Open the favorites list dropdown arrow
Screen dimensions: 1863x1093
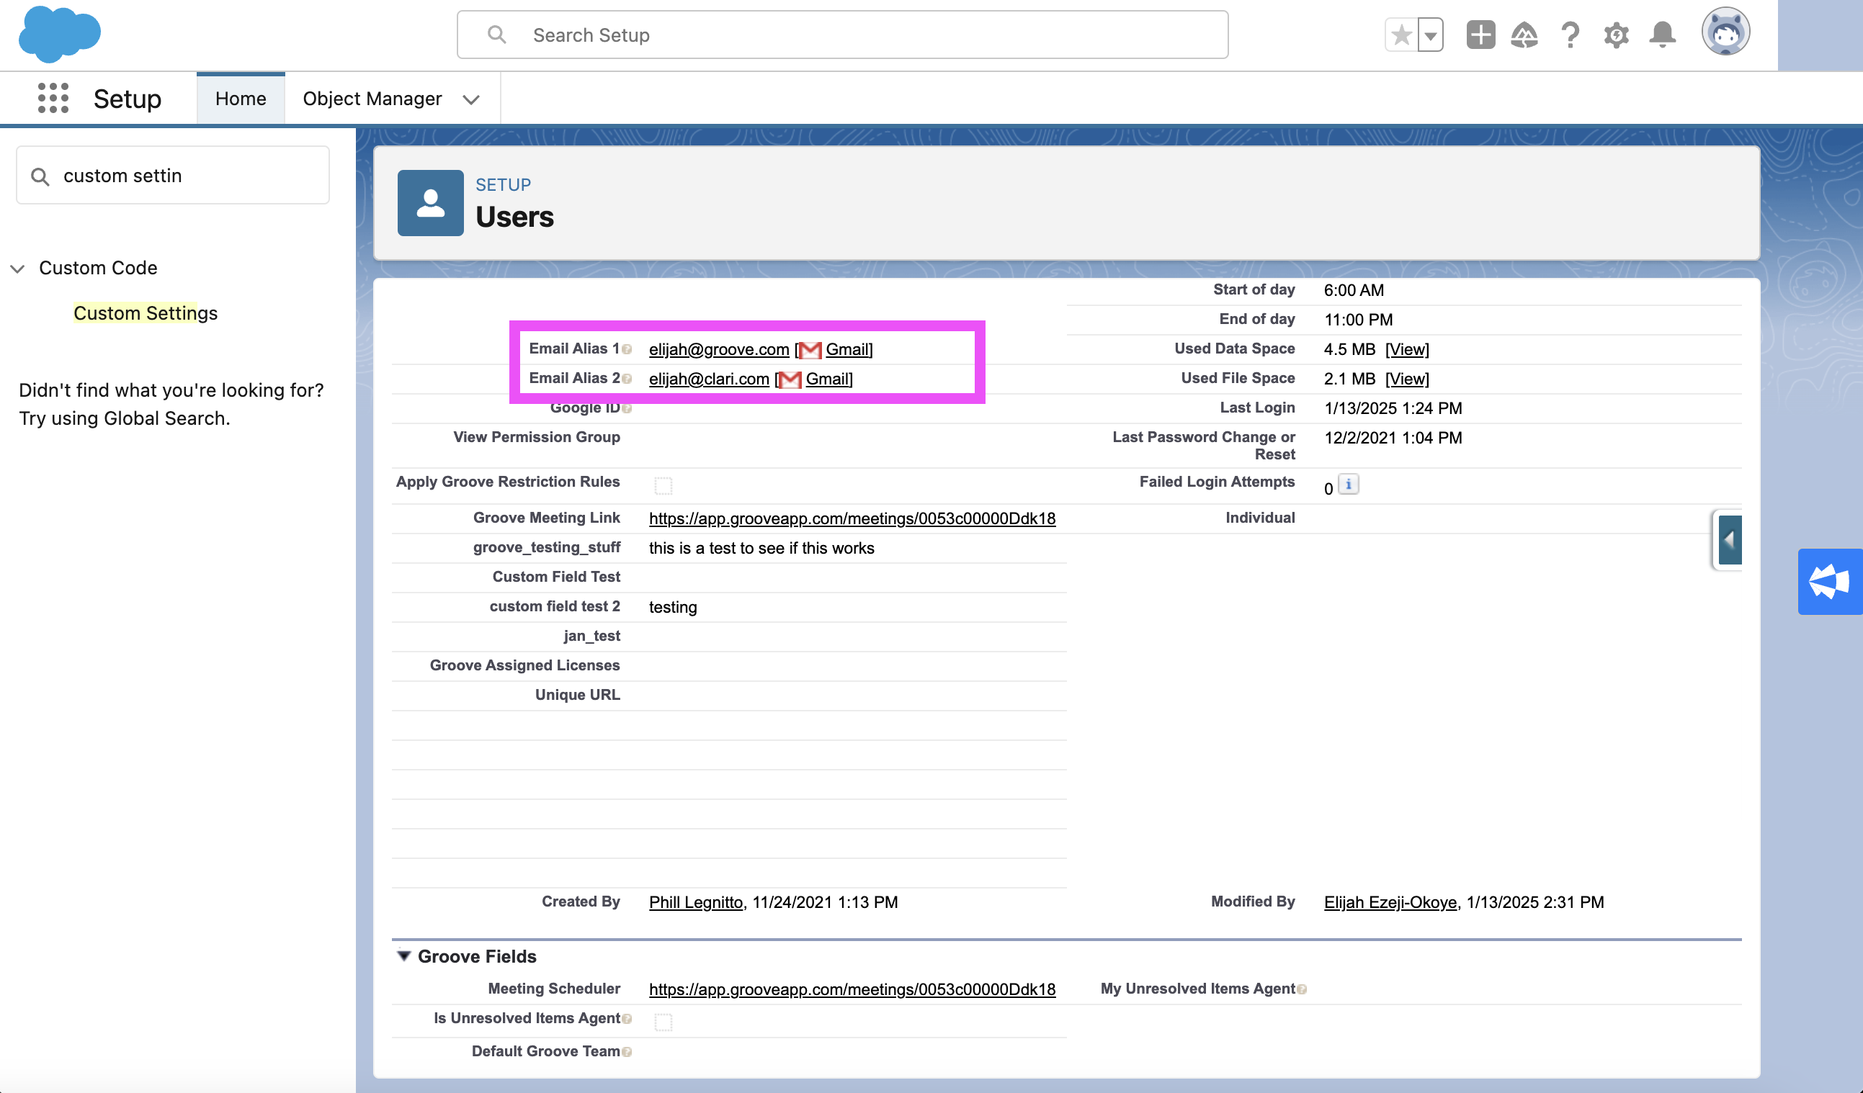coord(1431,35)
